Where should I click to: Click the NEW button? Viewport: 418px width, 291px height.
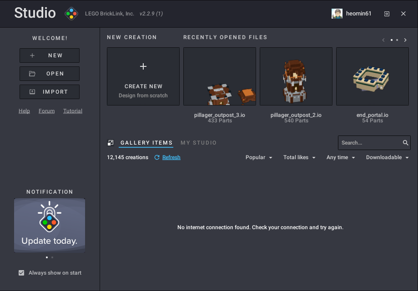click(x=50, y=55)
